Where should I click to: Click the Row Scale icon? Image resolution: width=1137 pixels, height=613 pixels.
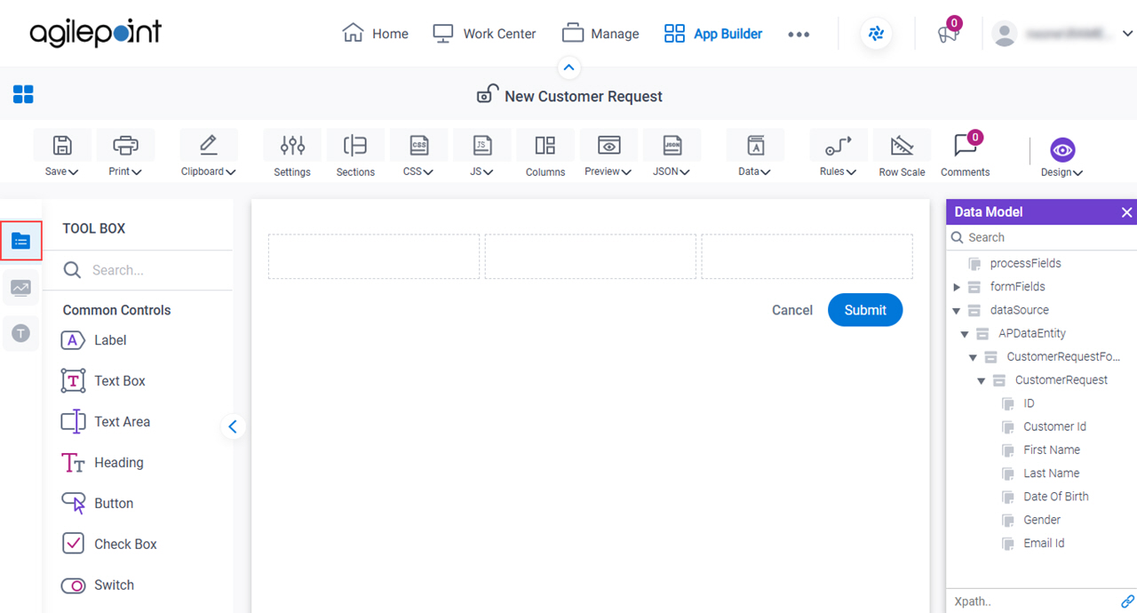pyautogui.click(x=902, y=146)
